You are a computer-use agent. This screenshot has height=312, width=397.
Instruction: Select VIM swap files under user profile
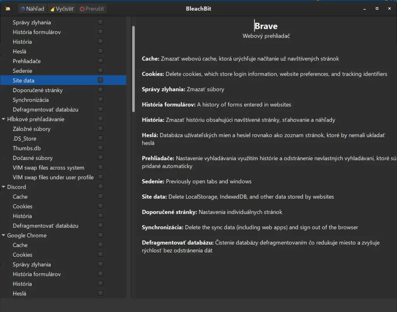(63, 177)
